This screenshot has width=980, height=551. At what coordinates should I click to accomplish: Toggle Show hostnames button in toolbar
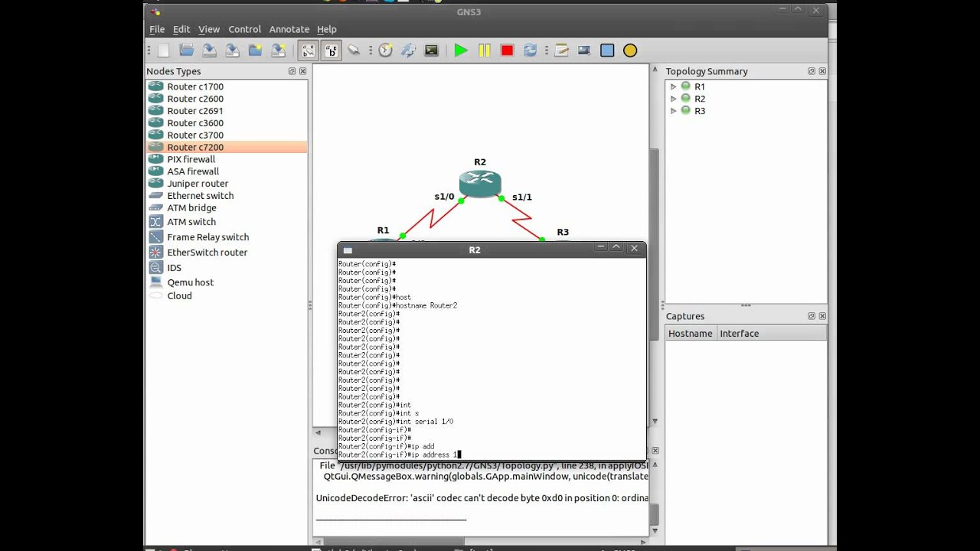click(x=331, y=51)
